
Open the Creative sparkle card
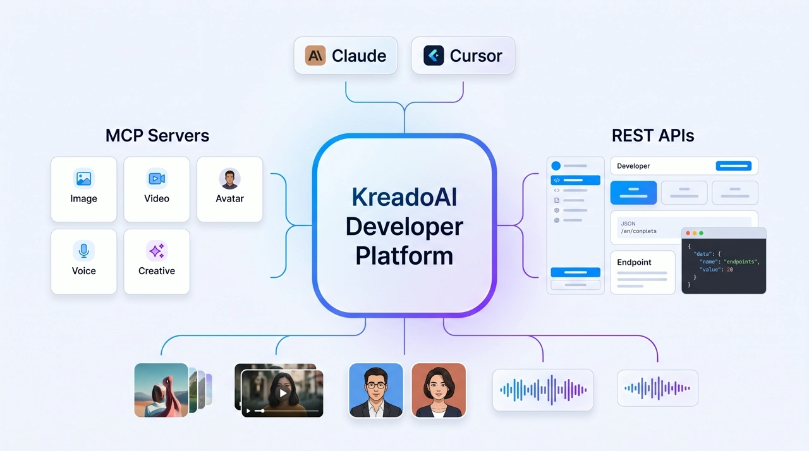click(x=157, y=262)
